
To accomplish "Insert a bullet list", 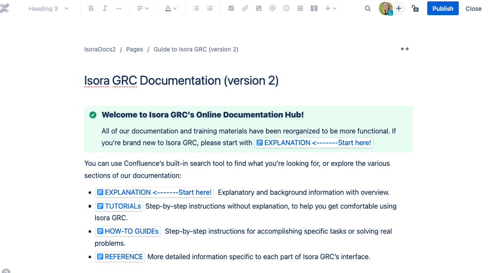I will [x=196, y=8].
